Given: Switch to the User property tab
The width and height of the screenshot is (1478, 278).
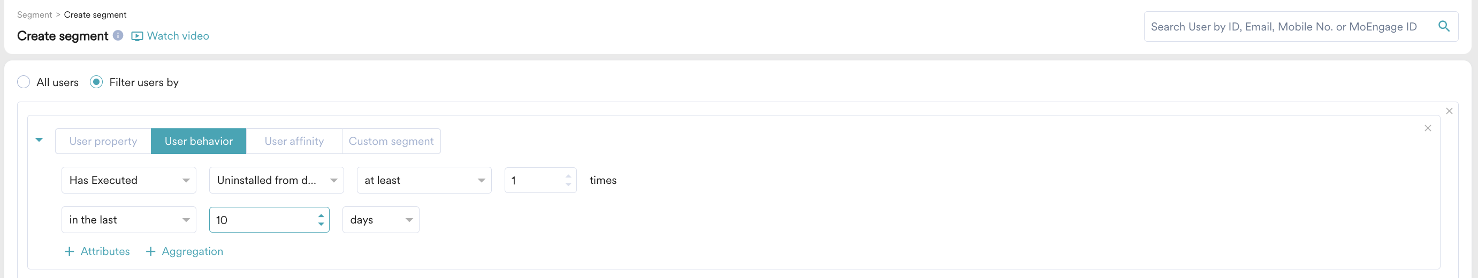Looking at the screenshot, I should (x=103, y=141).
